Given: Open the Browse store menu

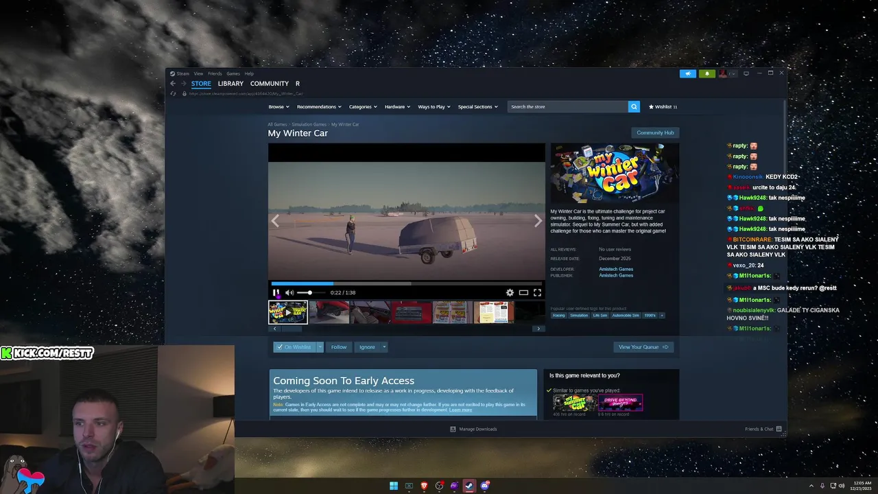Looking at the screenshot, I should click(278, 106).
